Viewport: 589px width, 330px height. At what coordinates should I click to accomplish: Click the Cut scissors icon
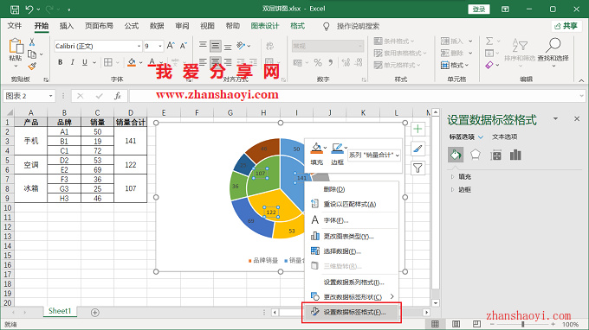[x=32, y=42]
